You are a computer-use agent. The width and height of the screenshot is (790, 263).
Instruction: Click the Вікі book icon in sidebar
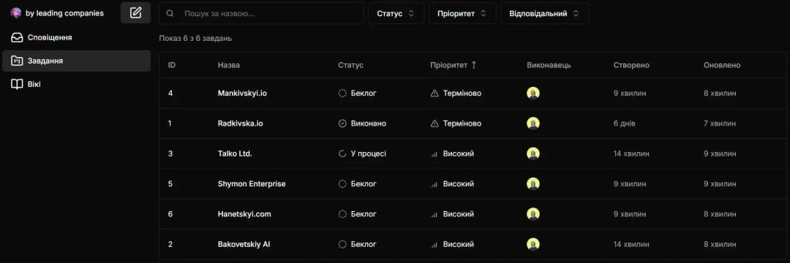click(x=17, y=84)
